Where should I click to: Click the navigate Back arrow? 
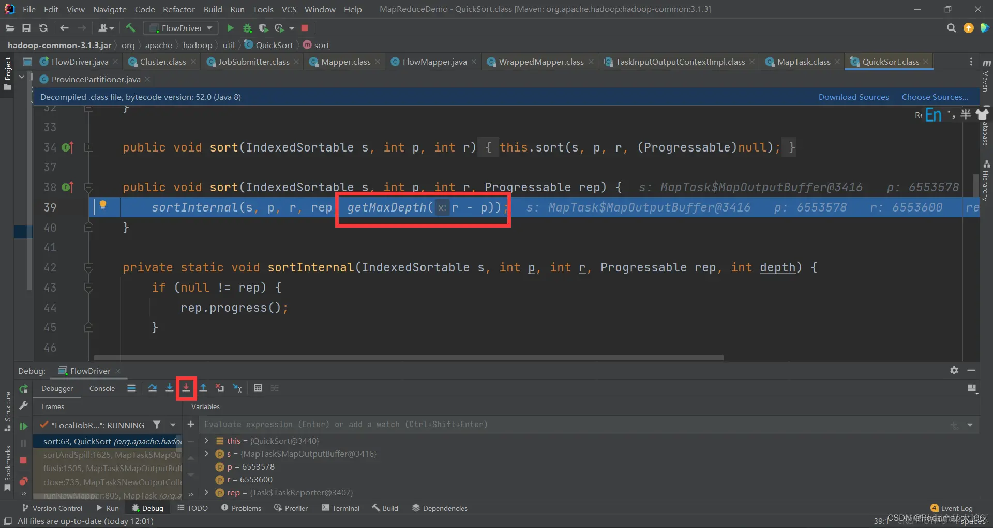pos(64,28)
